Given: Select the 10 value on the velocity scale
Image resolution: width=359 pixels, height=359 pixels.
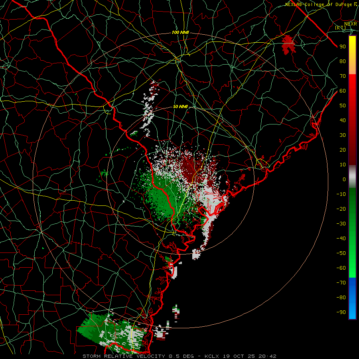Looking at the screenshot, I should [x=343, y=165].
